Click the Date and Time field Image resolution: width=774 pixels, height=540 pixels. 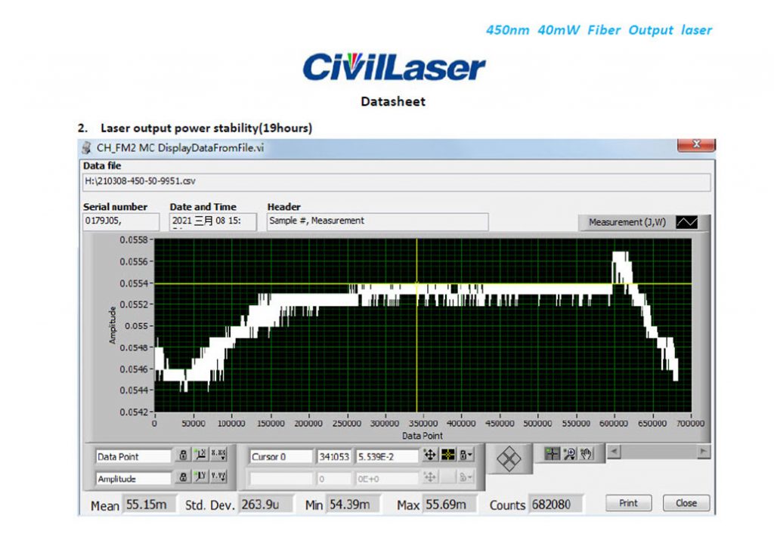tap(212, 221)
